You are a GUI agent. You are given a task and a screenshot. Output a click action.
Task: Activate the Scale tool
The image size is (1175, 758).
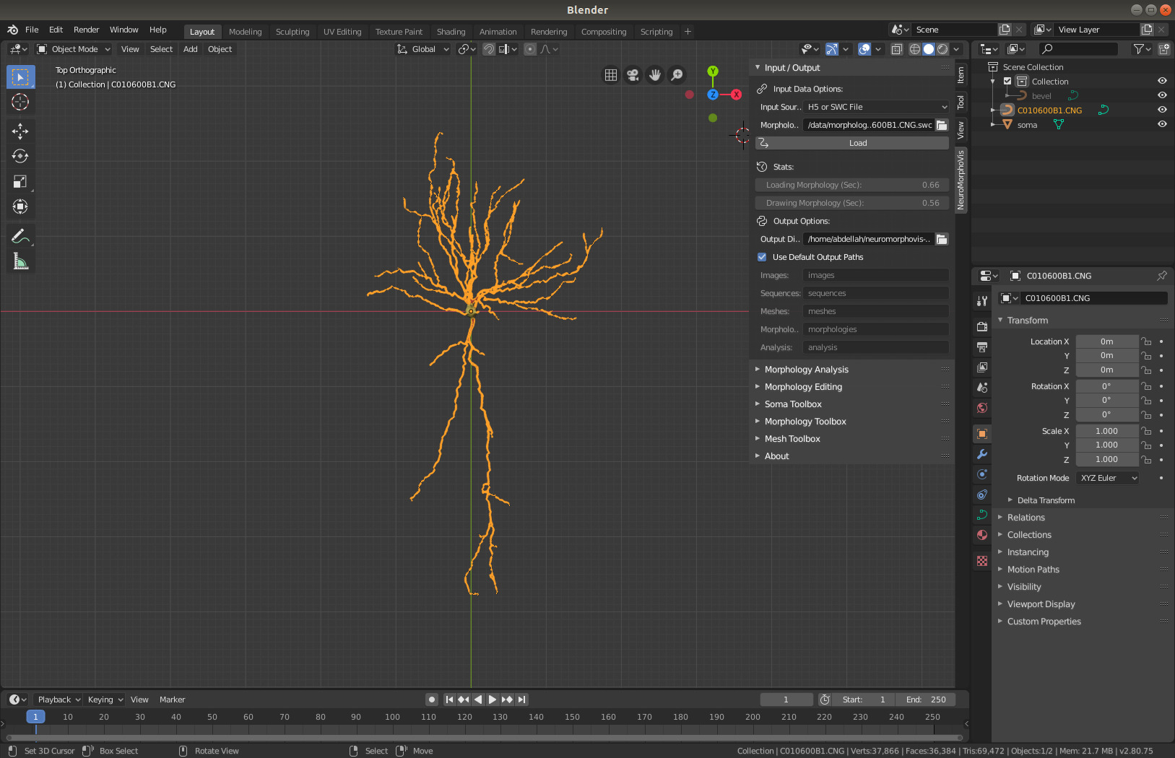pos(20,182)
